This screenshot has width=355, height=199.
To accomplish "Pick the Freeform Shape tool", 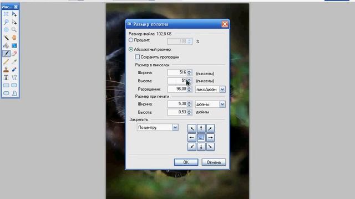I will pyautogui.click(x=14, y=93).
